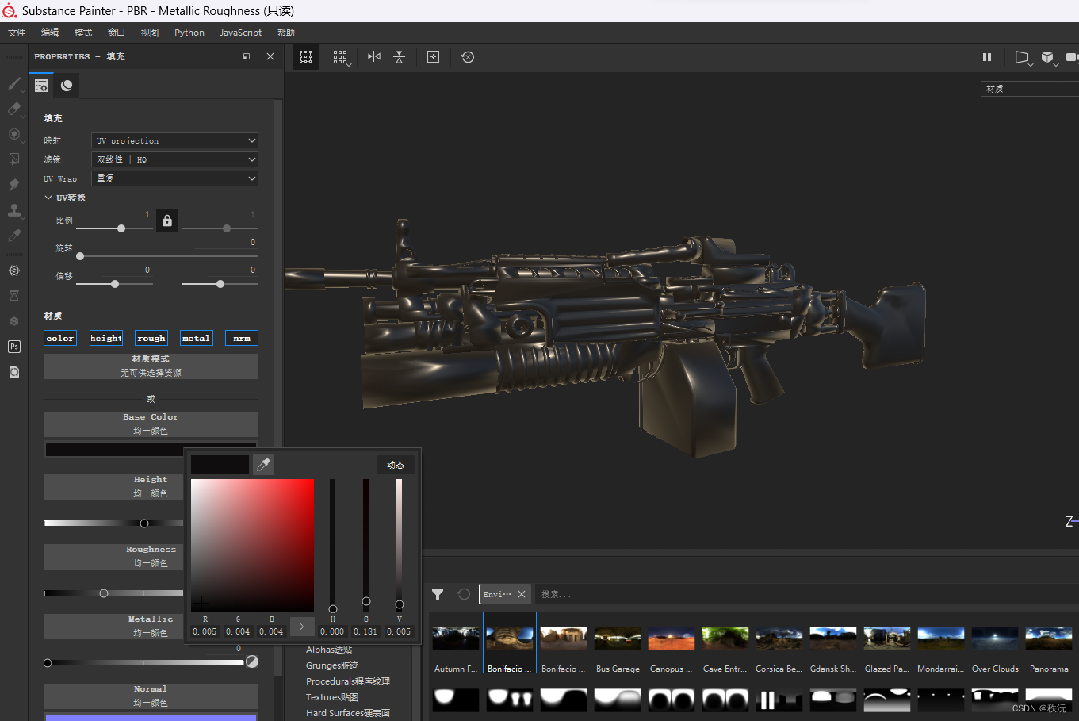The image size is (1079, 721).
Task: Select the Paint brush tool
Action: [x=14, y=83]
